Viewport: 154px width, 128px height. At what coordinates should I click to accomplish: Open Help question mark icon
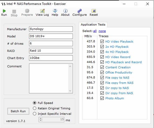55,11
